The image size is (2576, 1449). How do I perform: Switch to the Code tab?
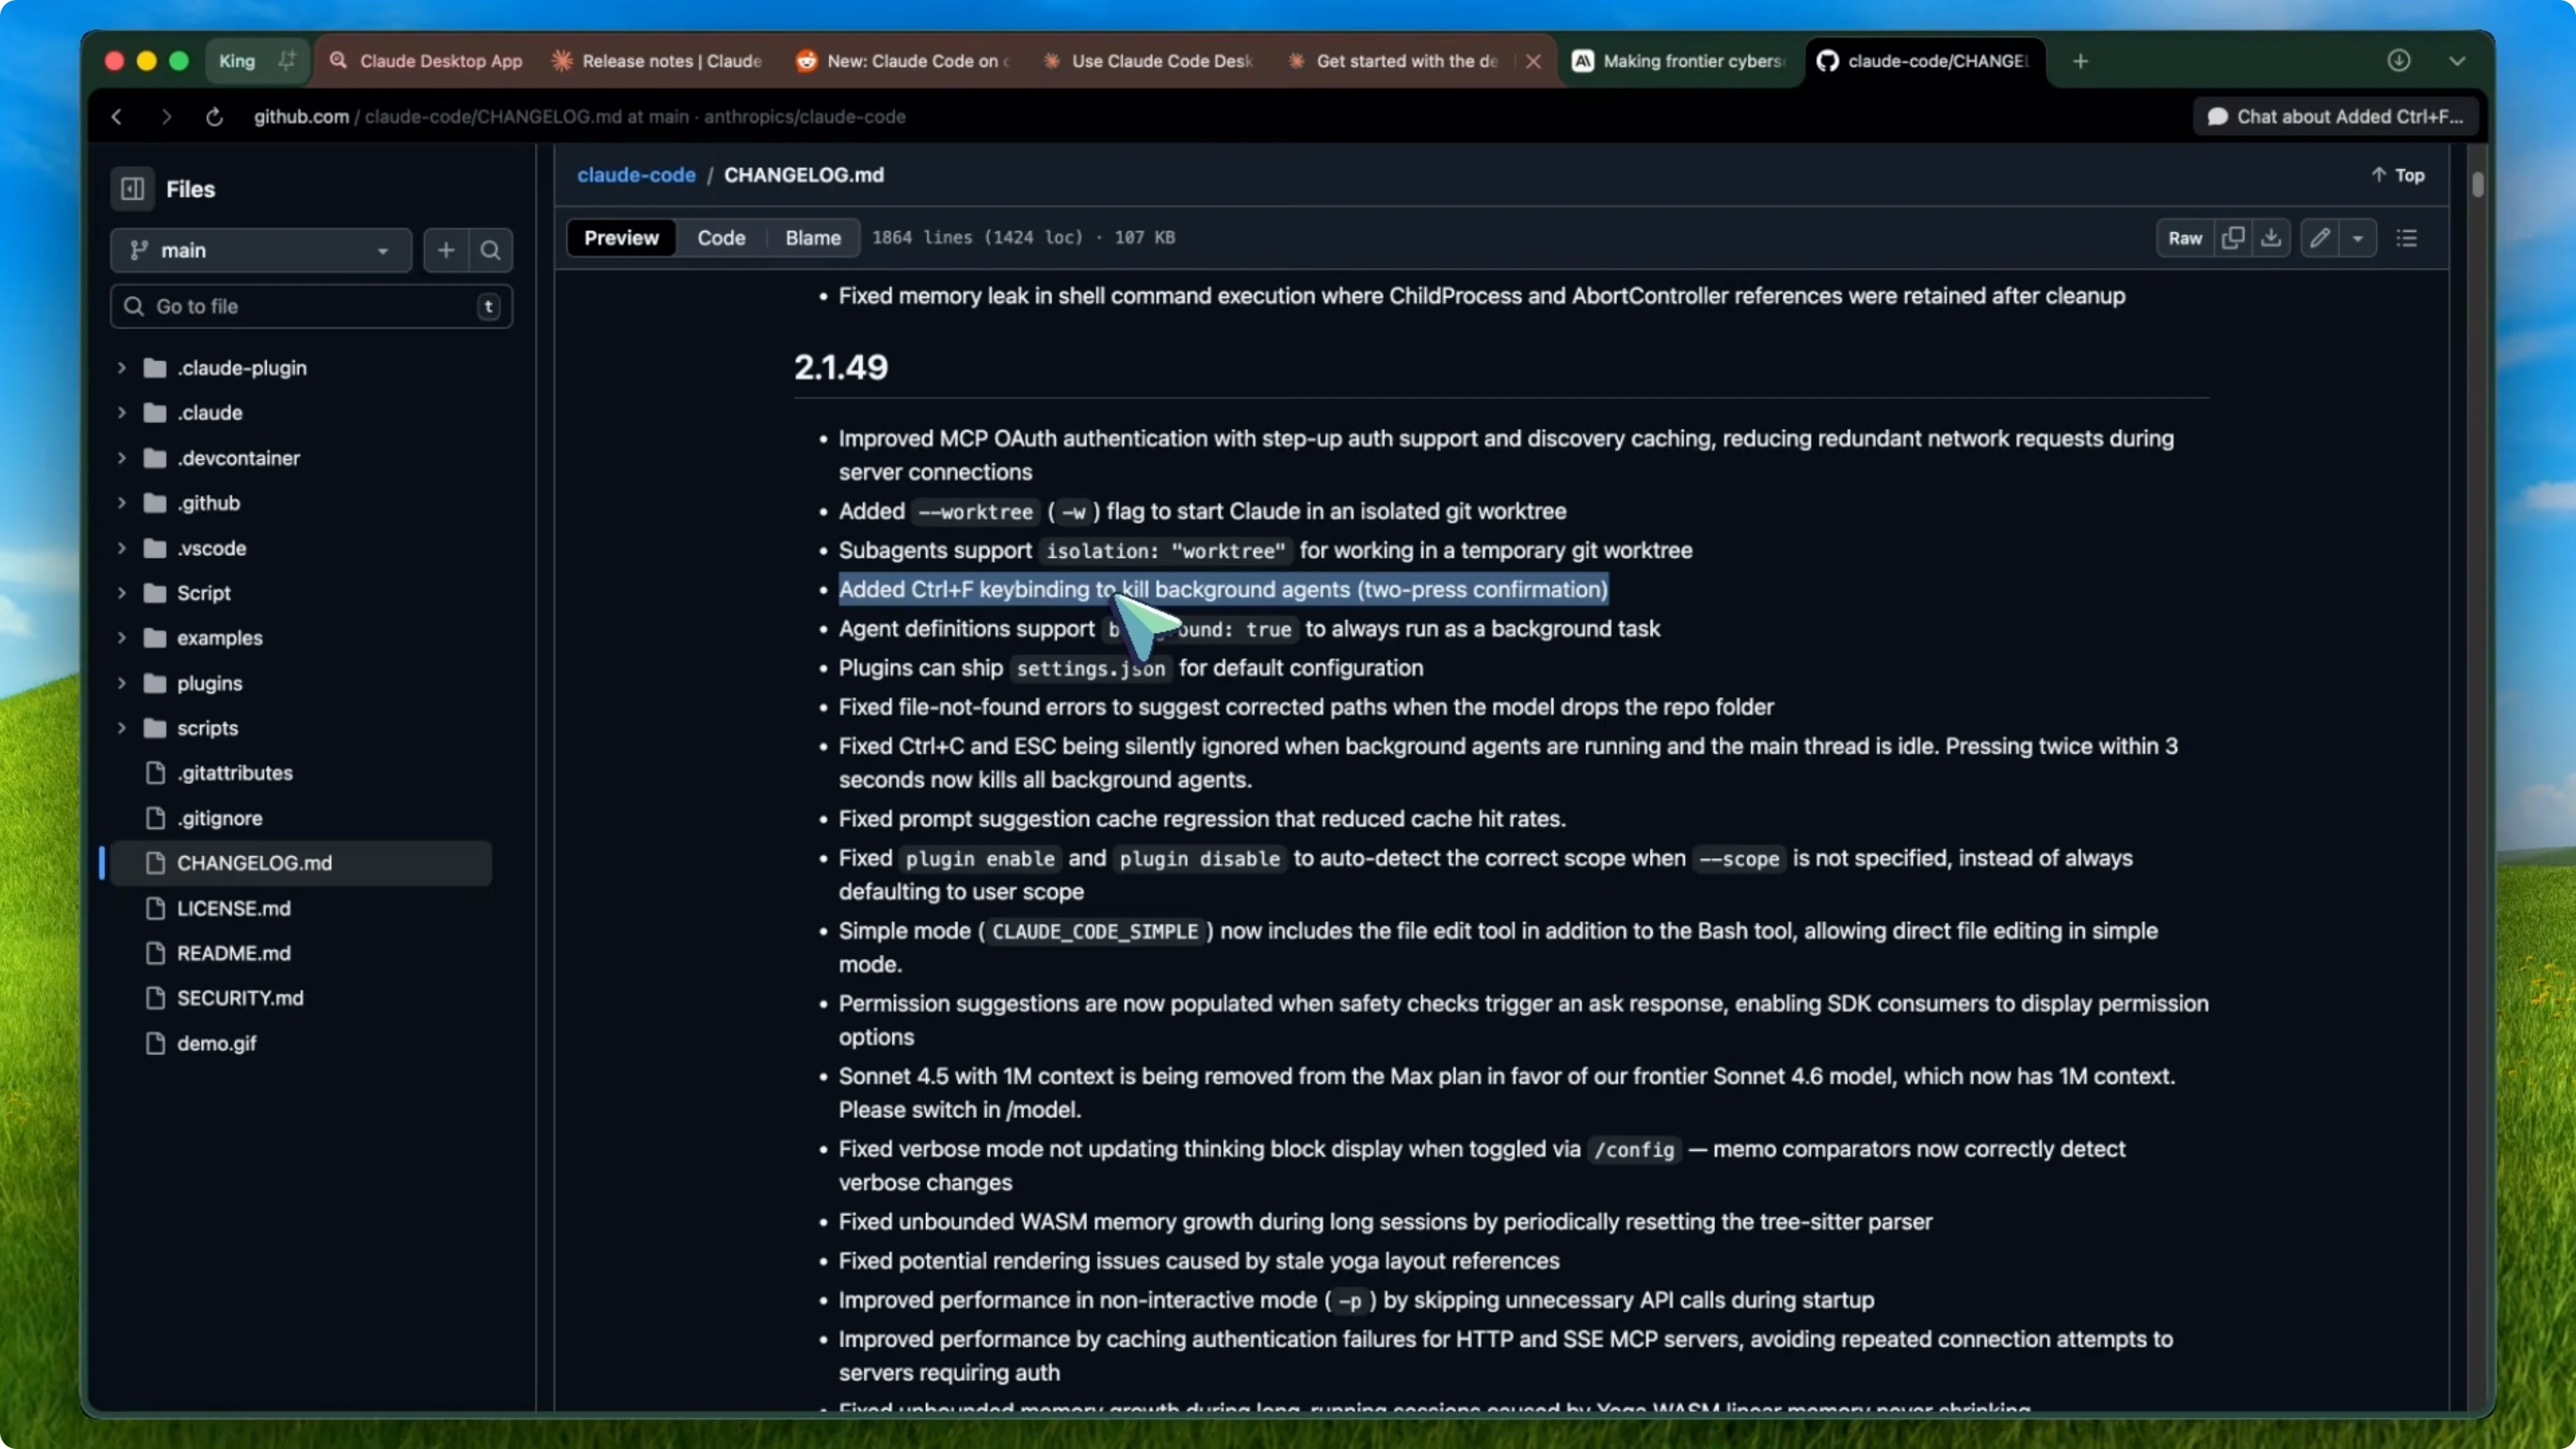[720, 238]
